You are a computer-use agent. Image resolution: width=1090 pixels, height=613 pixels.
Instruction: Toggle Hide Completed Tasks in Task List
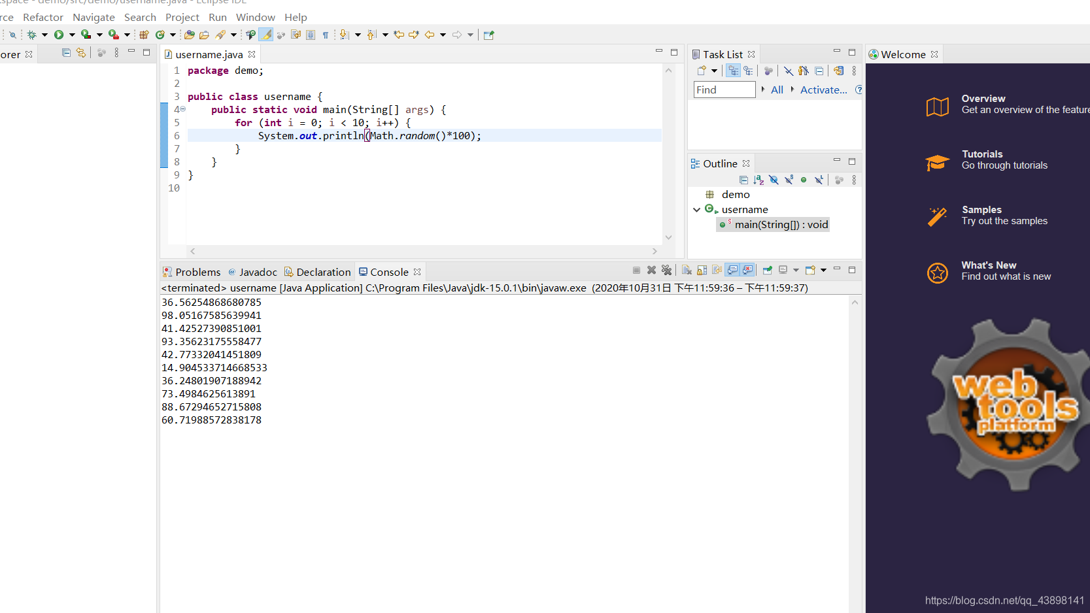pos(789,71)
